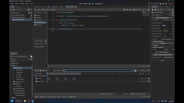Pin the AnimationPlayer editor
The height and width of the screenshot is (103, 184).
click(149, 71)
